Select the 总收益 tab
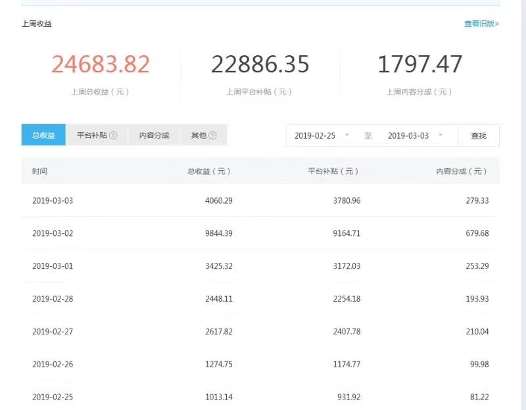The height and width of the screenshot is (410, 526). (43, 135)
